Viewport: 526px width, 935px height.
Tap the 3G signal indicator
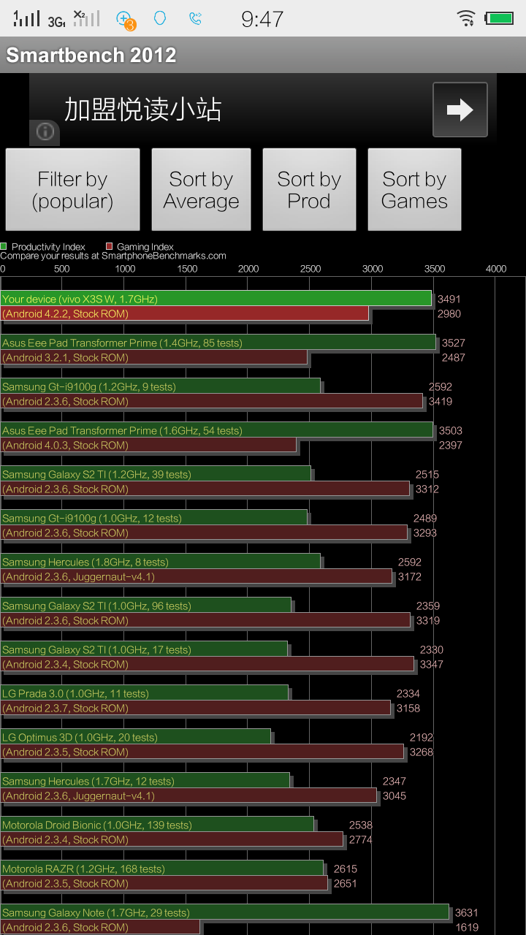(x=56, y=21)
